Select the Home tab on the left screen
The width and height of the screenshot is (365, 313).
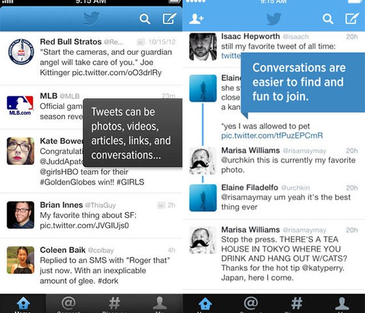(23, 304)
